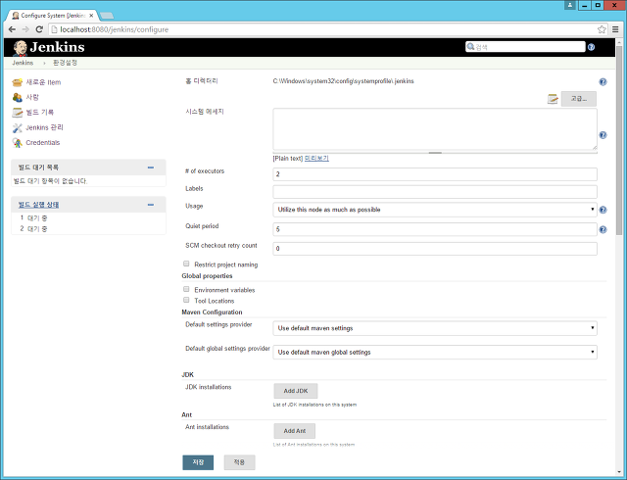This screenshot has width=627, height=480.
Task: Click the Quiet period field
Action: click(x=435, y=229)
